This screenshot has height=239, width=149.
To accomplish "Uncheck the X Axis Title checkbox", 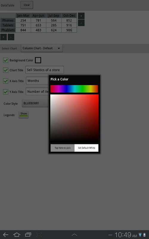I will pos(6,81).
